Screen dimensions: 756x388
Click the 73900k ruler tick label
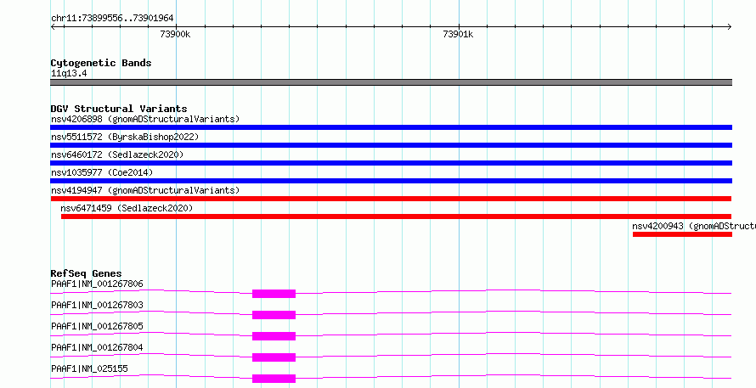176,35
